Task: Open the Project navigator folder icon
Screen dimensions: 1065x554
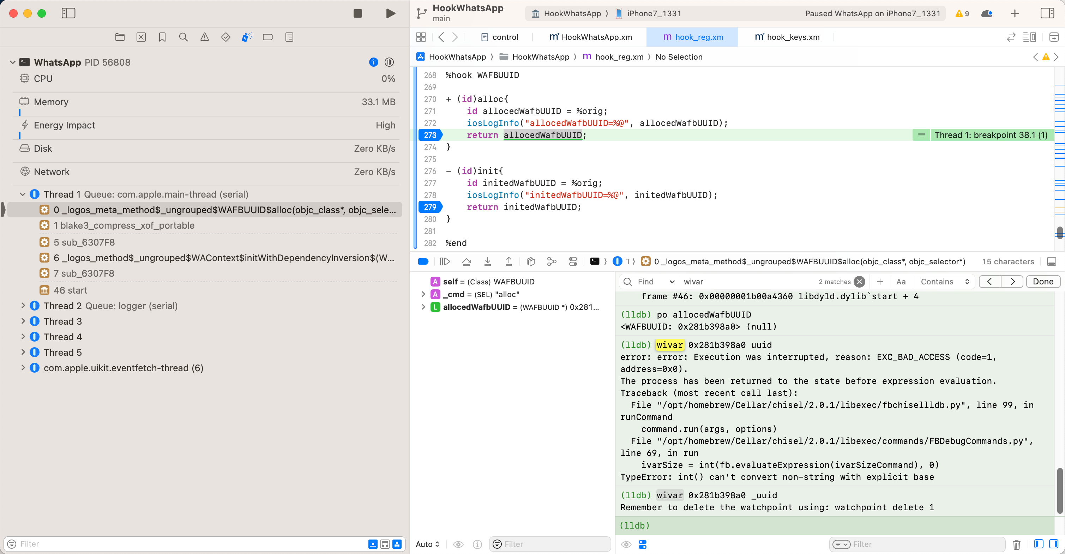Action: click(120, 37)
